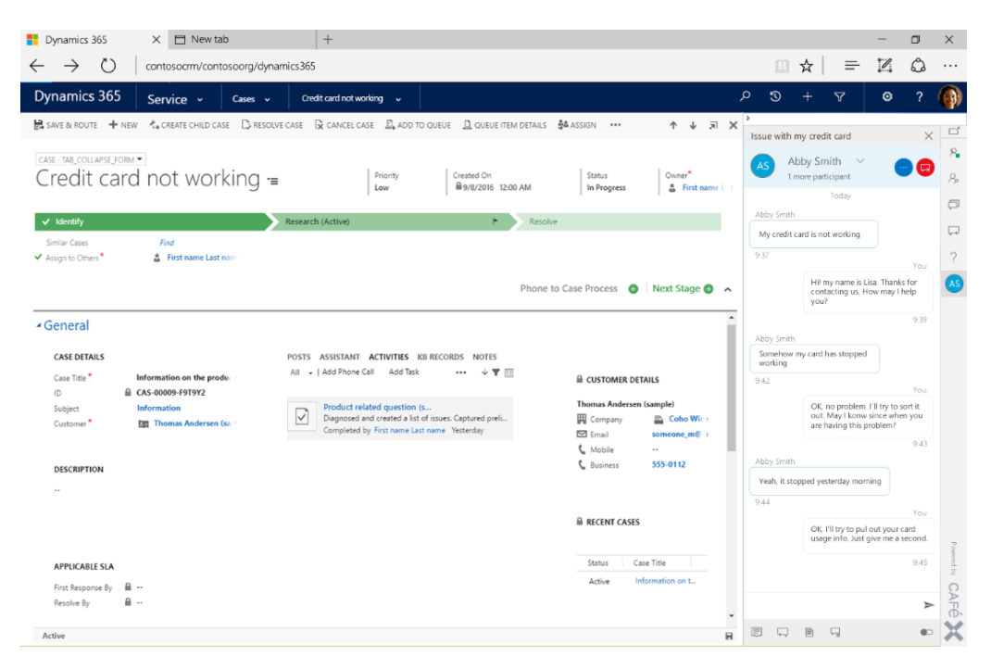This screenshot has width=991, height=669.
Task: Open the Notes tab
Action: 484,358
